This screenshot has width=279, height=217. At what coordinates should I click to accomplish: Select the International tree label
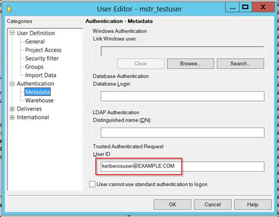(33, 117)
